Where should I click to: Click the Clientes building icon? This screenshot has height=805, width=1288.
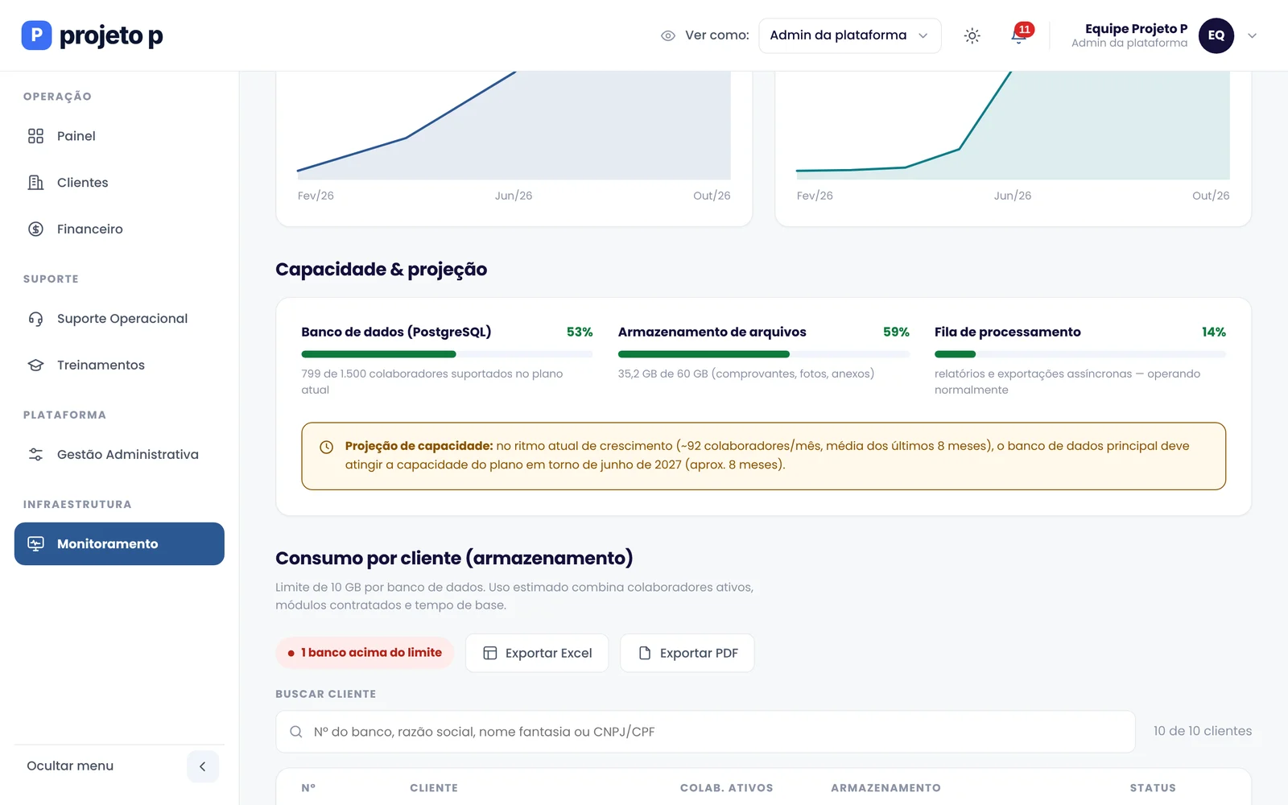[x=35, y=183]
